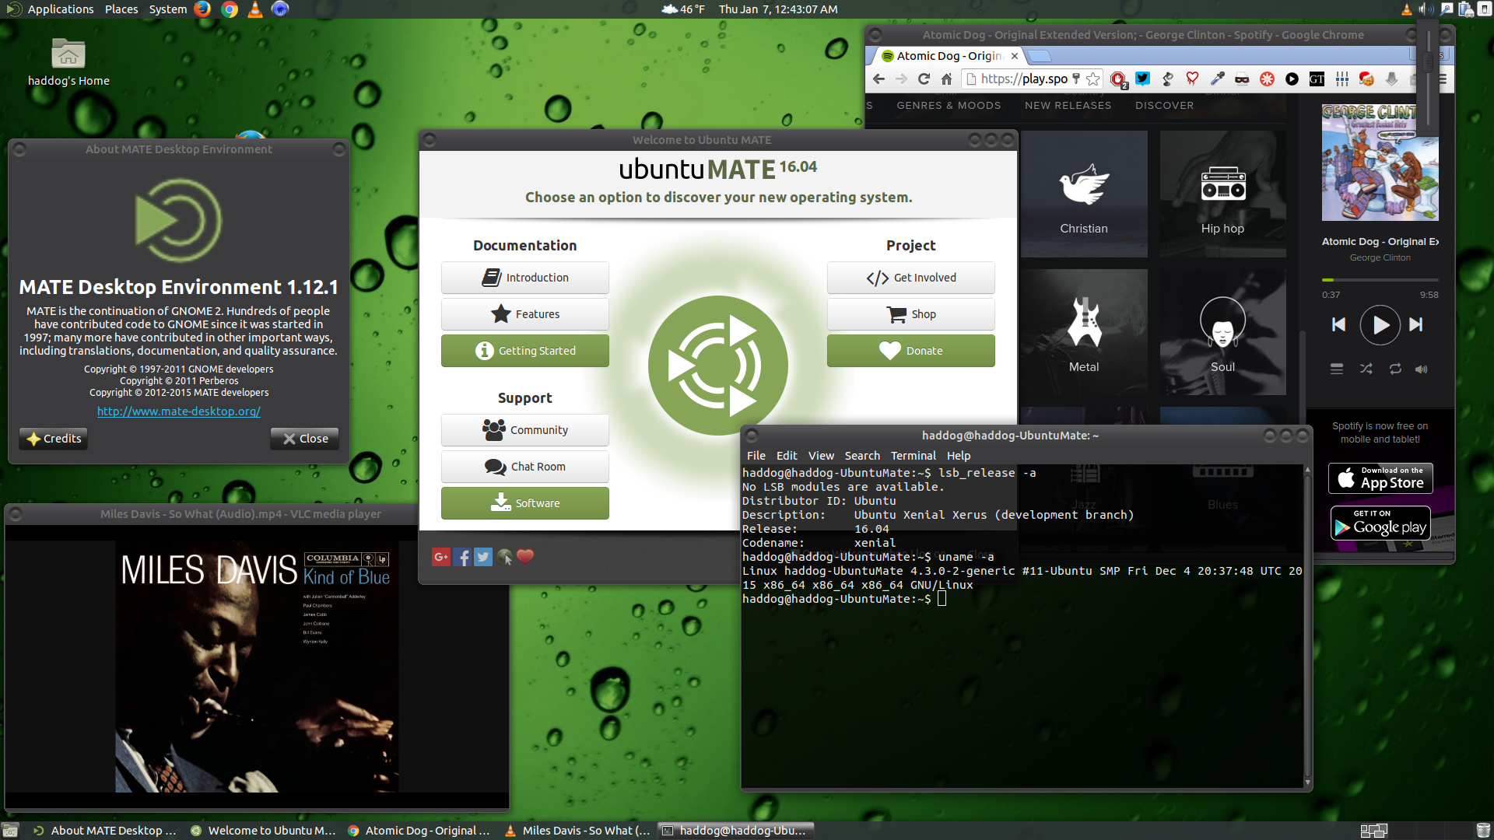Select the Genres & Moods tab in Spotify

pyautogui.click(x=949, y=106)
